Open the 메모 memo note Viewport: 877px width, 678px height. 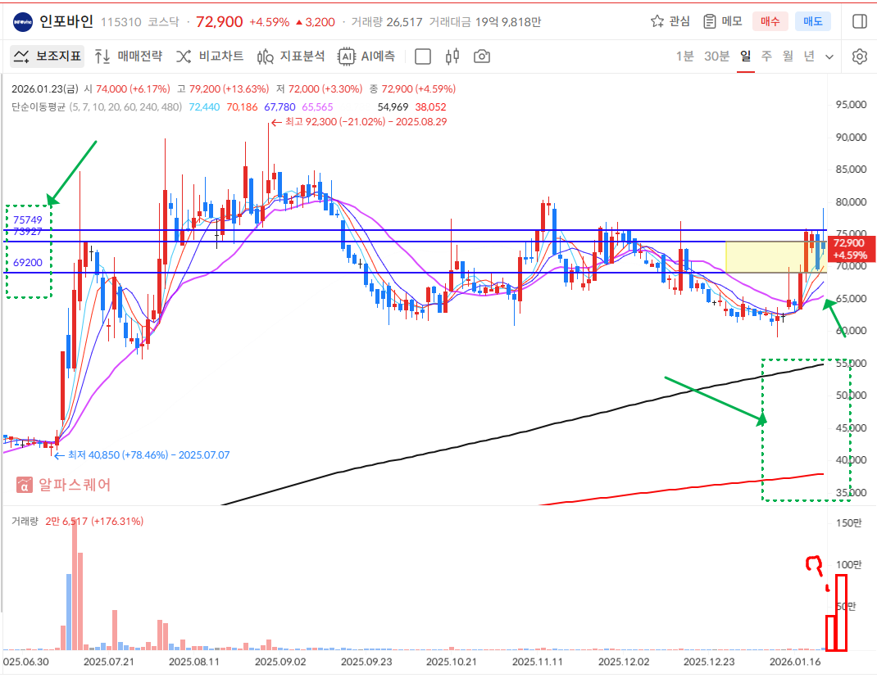click(x=723, y=21)
